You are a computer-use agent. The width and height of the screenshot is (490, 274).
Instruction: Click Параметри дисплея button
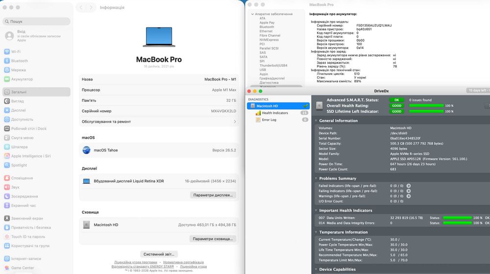[x=213, y=195]
